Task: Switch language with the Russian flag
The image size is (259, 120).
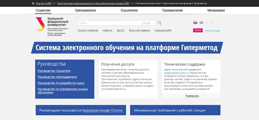Action: (195, 23)
